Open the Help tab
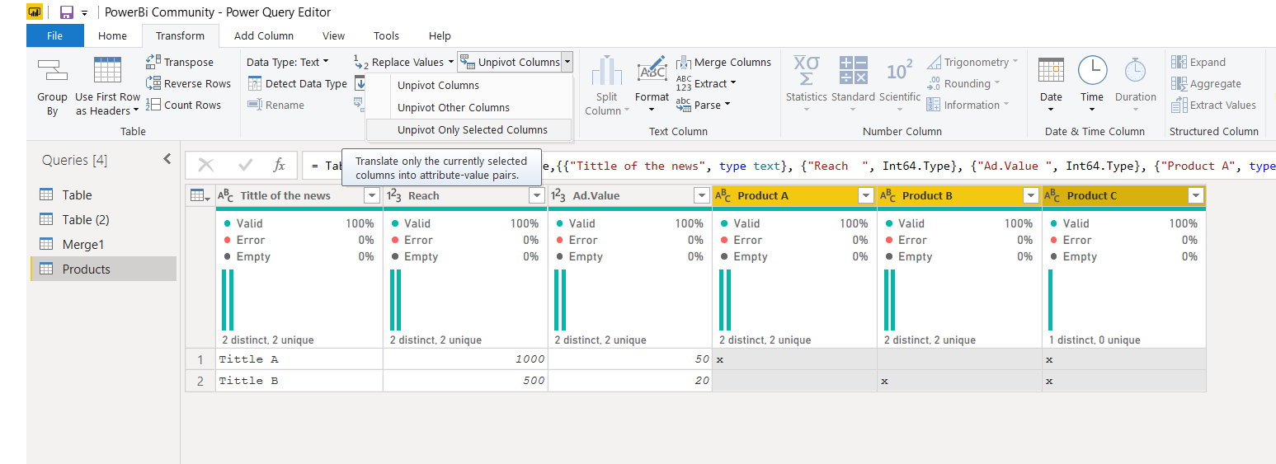This screenshot has width=1276, height=464. (x=440, y=35)
